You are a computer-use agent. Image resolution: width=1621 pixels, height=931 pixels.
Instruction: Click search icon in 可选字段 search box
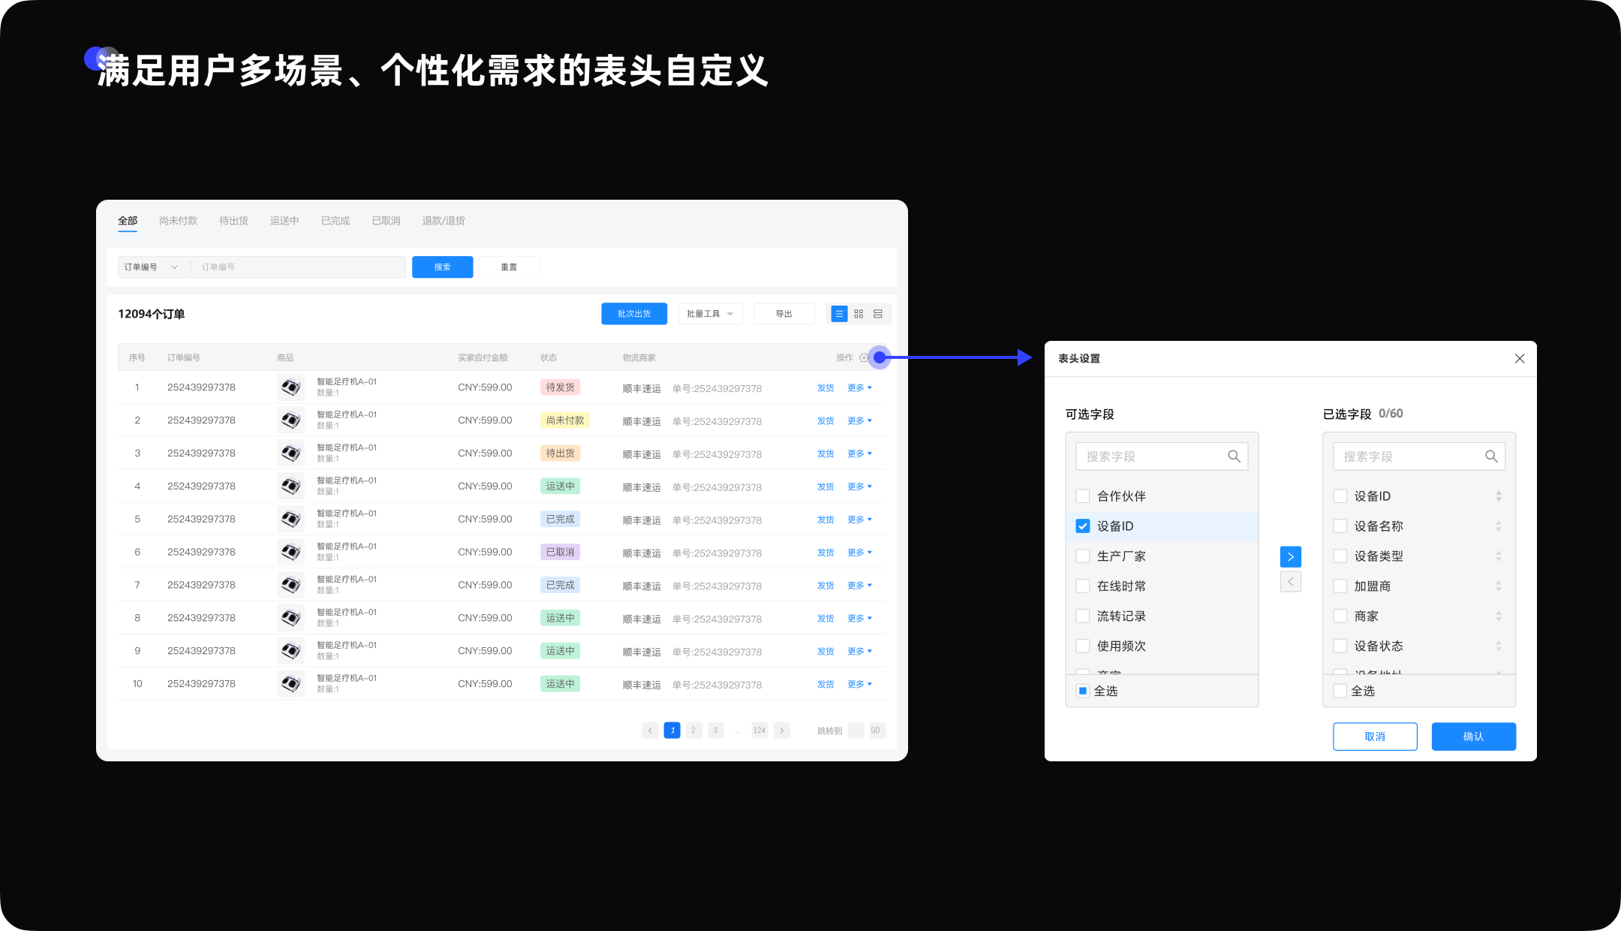tap(1234, 456)
